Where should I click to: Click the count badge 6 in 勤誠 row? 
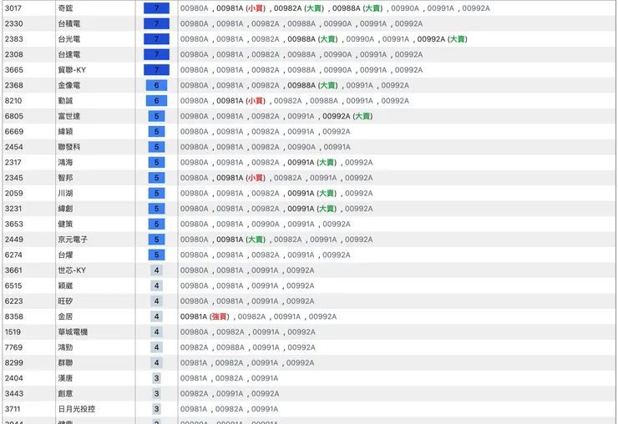tap(156, 100)
